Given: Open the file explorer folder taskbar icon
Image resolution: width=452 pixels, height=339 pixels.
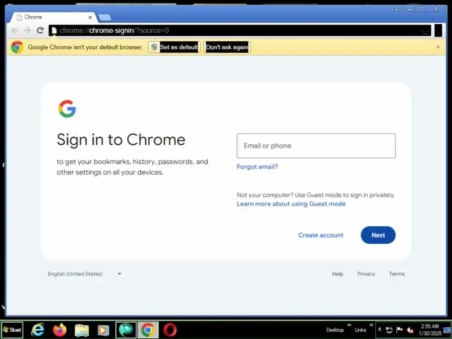Looking at the screenshot, I should pos(82,330).
